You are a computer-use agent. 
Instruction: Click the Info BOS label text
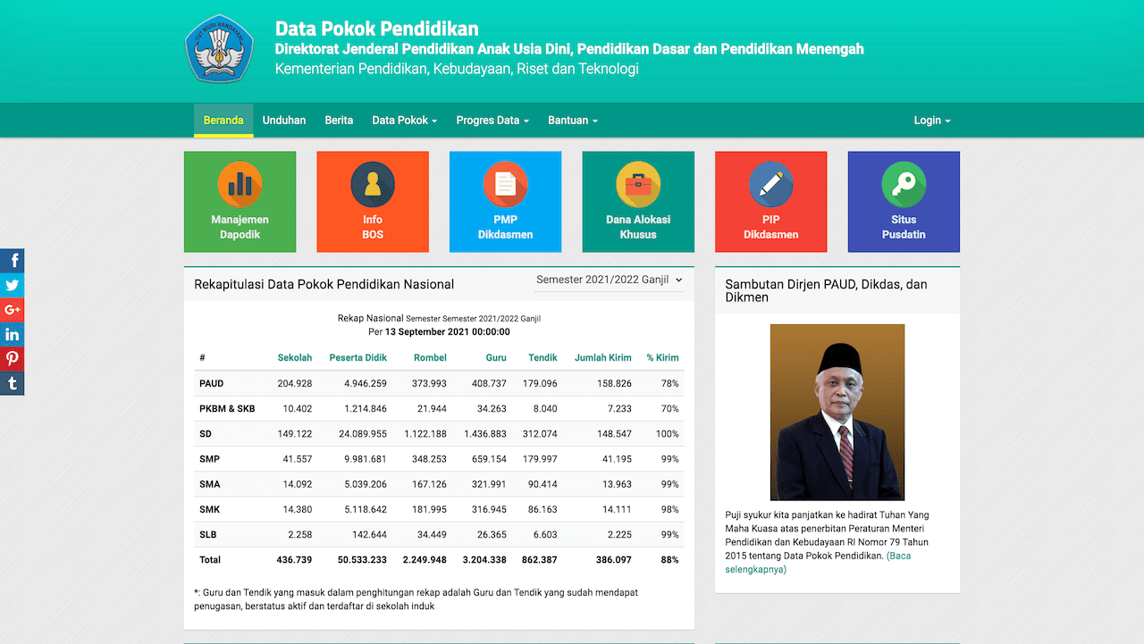(x=373, y=227)
